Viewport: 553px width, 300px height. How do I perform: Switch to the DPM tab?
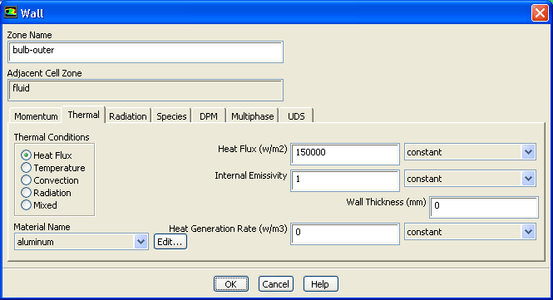point(209,116)
